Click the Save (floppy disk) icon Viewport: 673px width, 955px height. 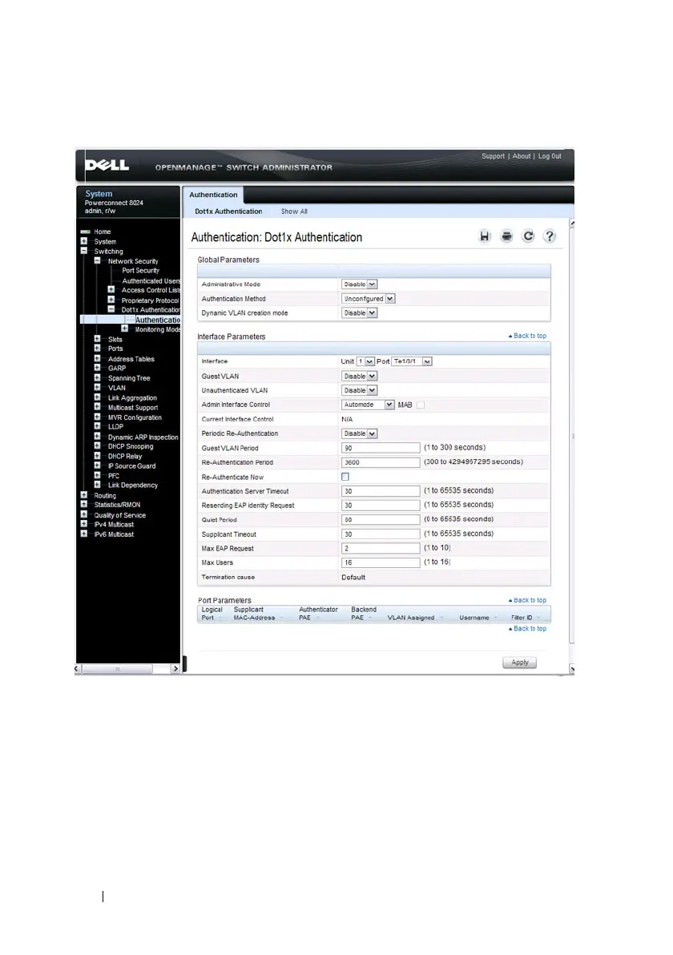pyautogui.click(x=485, y=236)
